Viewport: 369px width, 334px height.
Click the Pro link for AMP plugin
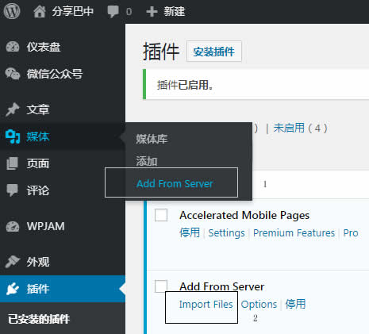point(351,233)
